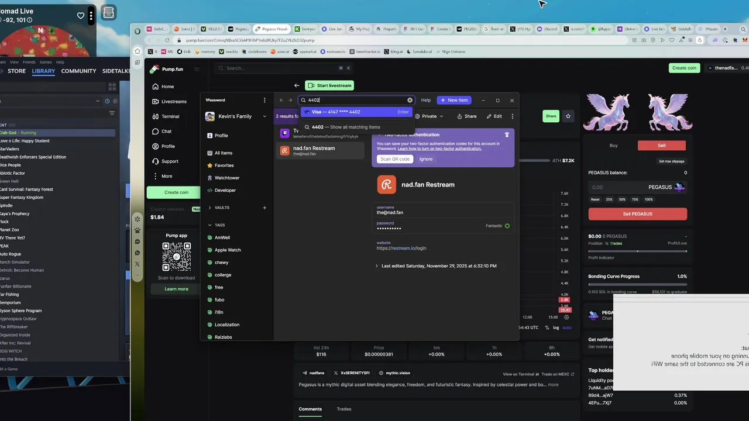749x421 pixels.
Task: Click the nad.fan Restream logo icon
Action: point(386,185)
